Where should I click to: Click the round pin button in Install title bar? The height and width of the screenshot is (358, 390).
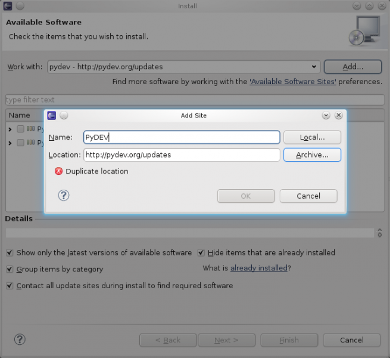pos(20,6)
